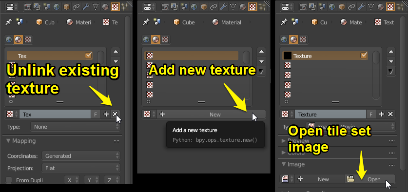Open World tab in left panel
Image resolution: width=408 pixels, height=192 pixels.
click(x=57, y=7)
